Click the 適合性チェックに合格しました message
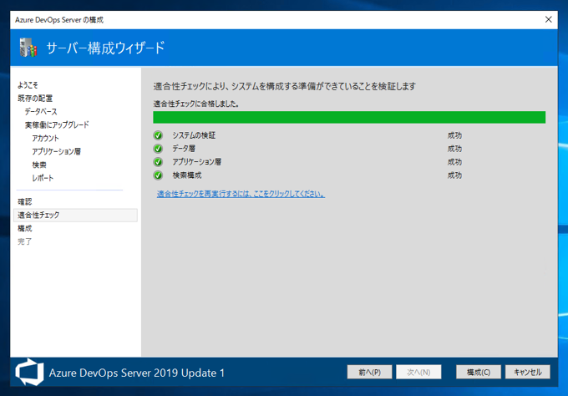Screen dimensions: 568x396 [x=196, y=104]
